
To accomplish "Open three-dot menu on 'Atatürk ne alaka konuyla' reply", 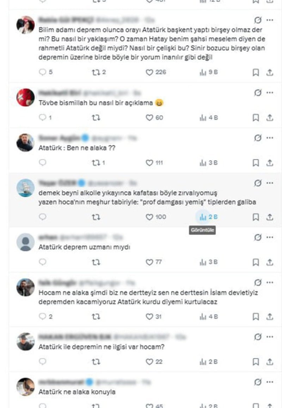I will click(270, 382).
